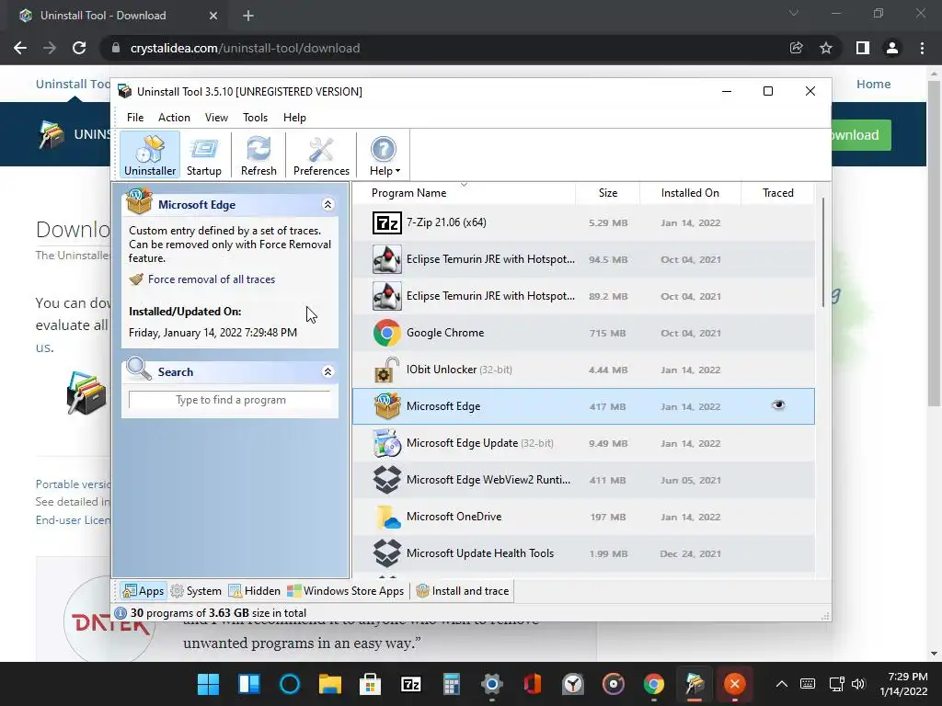Select the Microsoft OneDrive icon

[x=387, y=517]
